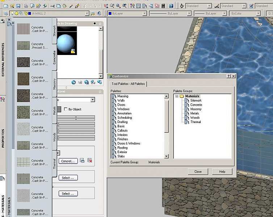Toggle the By Object checkbox

[x=66, y=109]
